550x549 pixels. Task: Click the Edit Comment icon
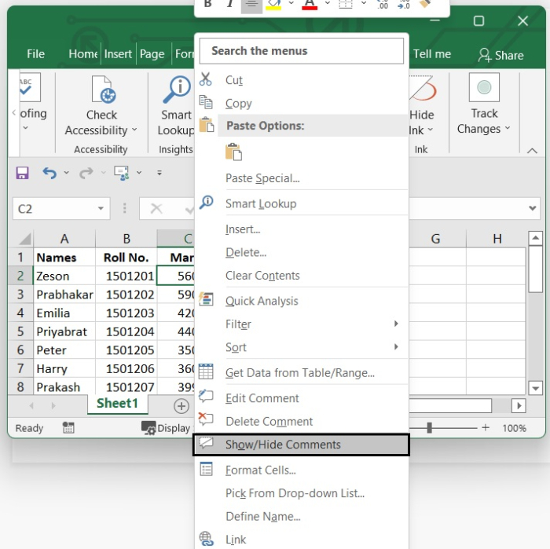coord(206,396)
